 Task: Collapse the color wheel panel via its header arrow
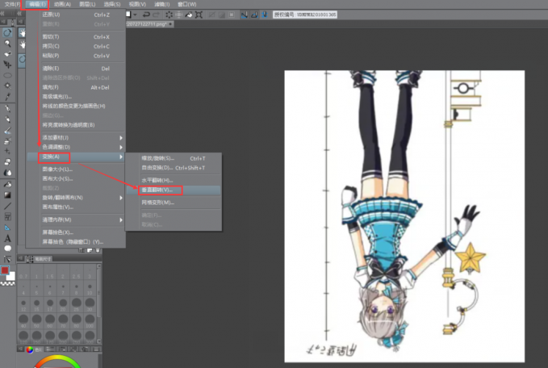[20, 349]
